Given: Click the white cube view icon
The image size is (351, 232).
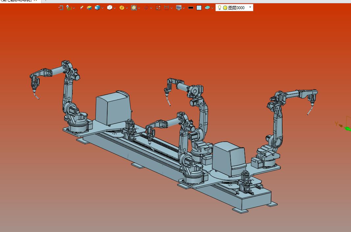Looking at the screenshot, I should coord(110,8).
